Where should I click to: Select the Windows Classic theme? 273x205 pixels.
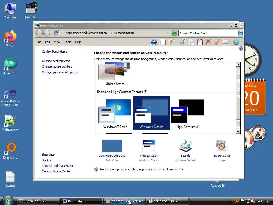[x=151, y=113]
